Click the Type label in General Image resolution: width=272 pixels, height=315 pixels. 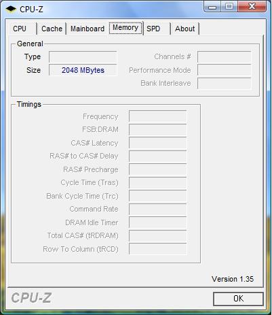(33, 56)
